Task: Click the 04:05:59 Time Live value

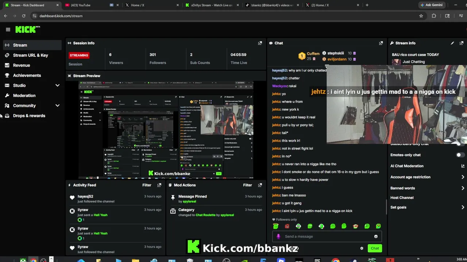Action: coord(238,55)
